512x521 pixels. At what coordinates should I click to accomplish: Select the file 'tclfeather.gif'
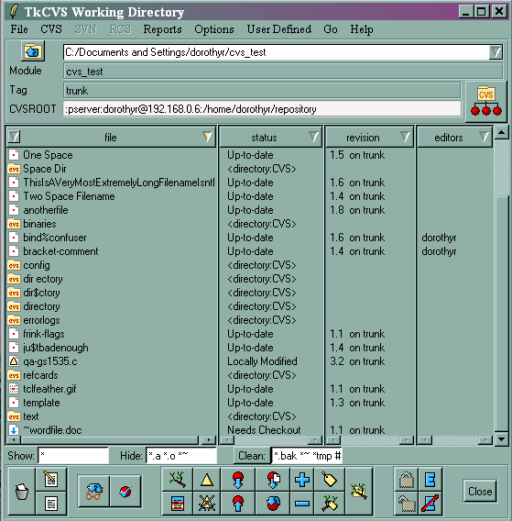tap(49, 389)
